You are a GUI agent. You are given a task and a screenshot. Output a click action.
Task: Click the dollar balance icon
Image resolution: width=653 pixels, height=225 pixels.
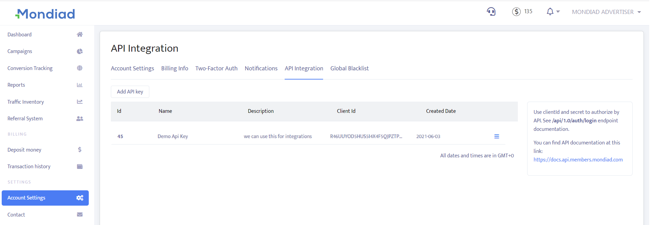click(516, 12)
